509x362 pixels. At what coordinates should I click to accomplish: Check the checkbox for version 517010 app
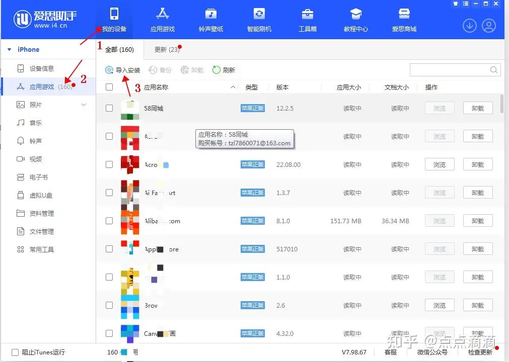click(109, 249)
